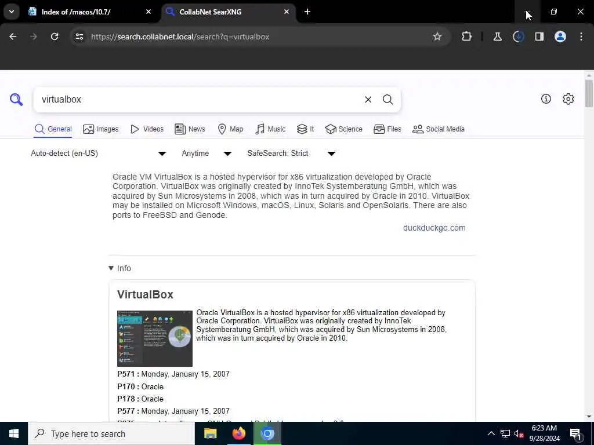Follow the duckduckgo.com source link
The height and width of the screenshot is (445, 594).
tap(434, 228)
